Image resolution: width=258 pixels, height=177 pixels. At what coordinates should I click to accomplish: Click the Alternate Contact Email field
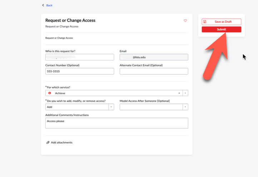pyautogui.click(x=154, y=71)
